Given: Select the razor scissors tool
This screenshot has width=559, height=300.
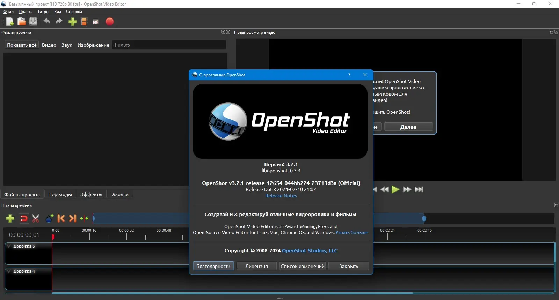Looking at the screenshot, I should coord(36,218).
